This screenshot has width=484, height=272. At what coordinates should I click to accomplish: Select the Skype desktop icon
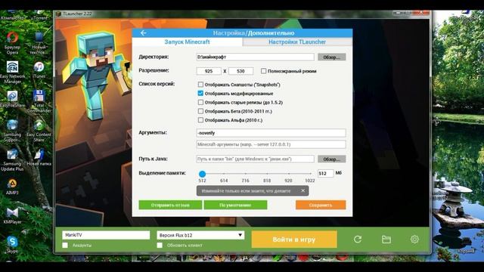click(x=12, y=245)
